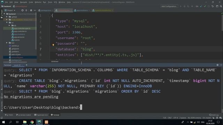The height and width of the screenshot is (125, 223).
Task: Click the Git revert rollback icon
Action: pyautogui.click(x=213, y=6)
